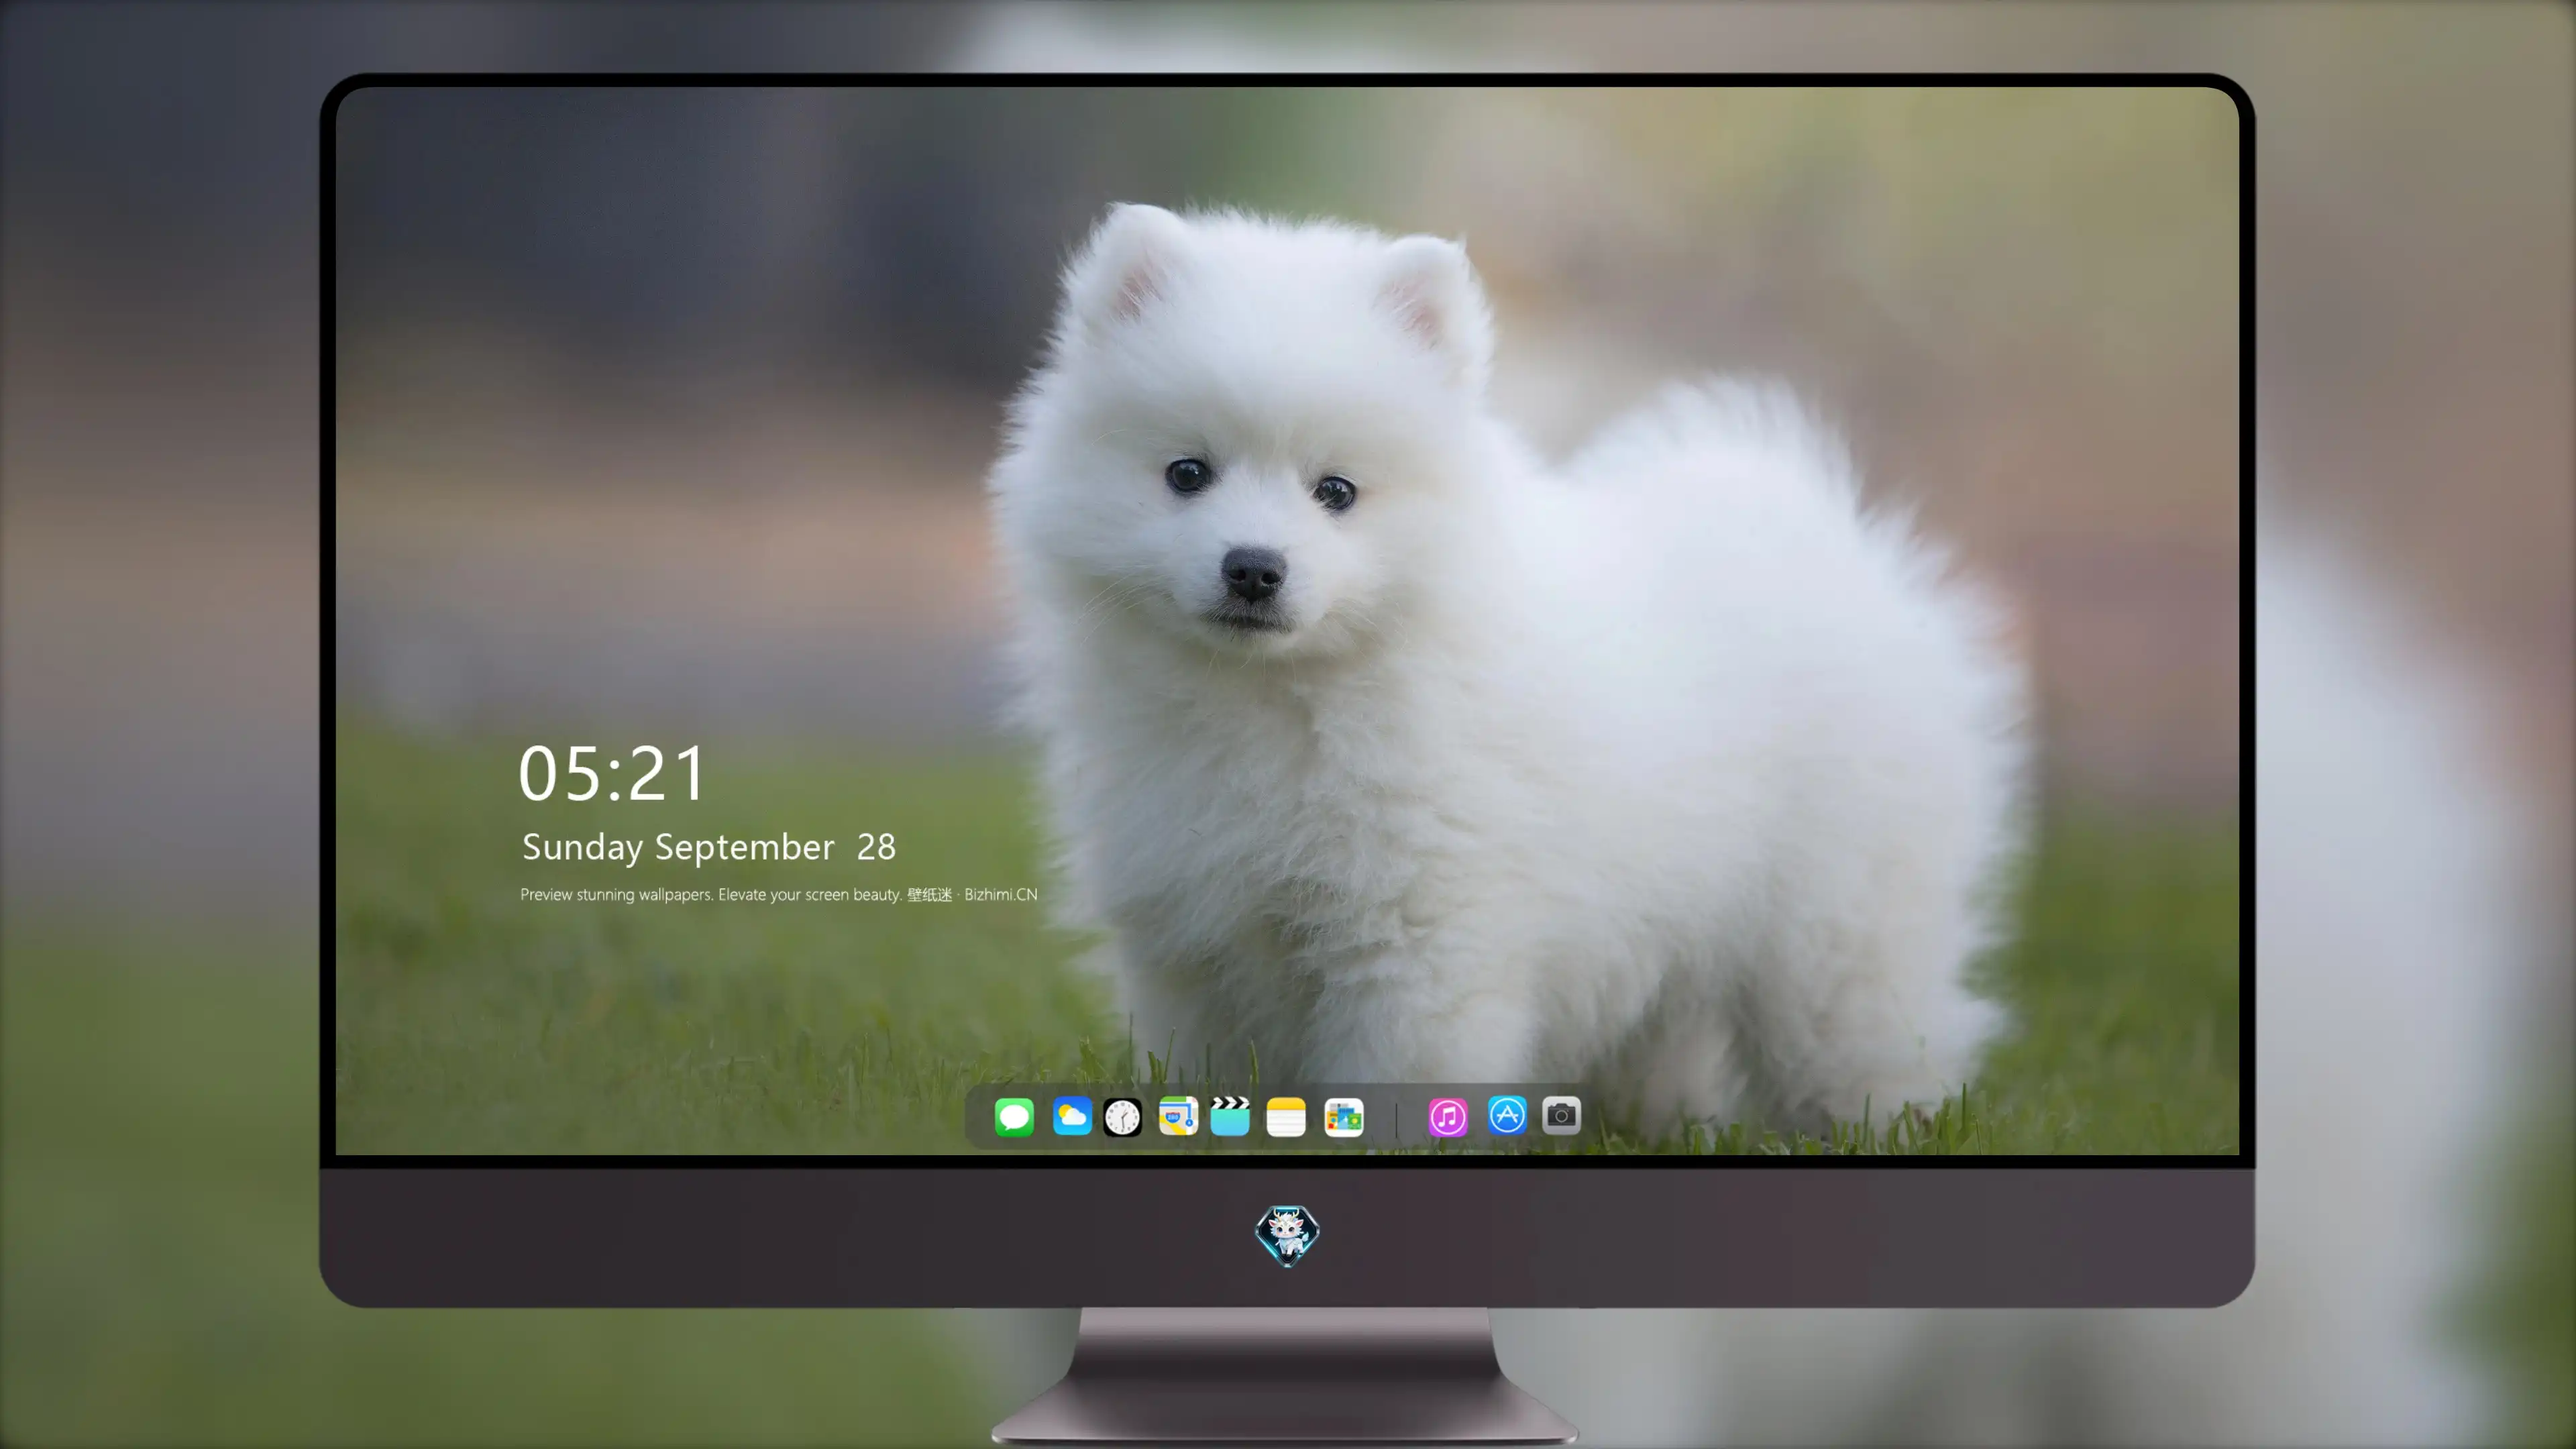Launch iTunes Store music icon
2576x1449 pixels.
[x=1448, y=1117]
